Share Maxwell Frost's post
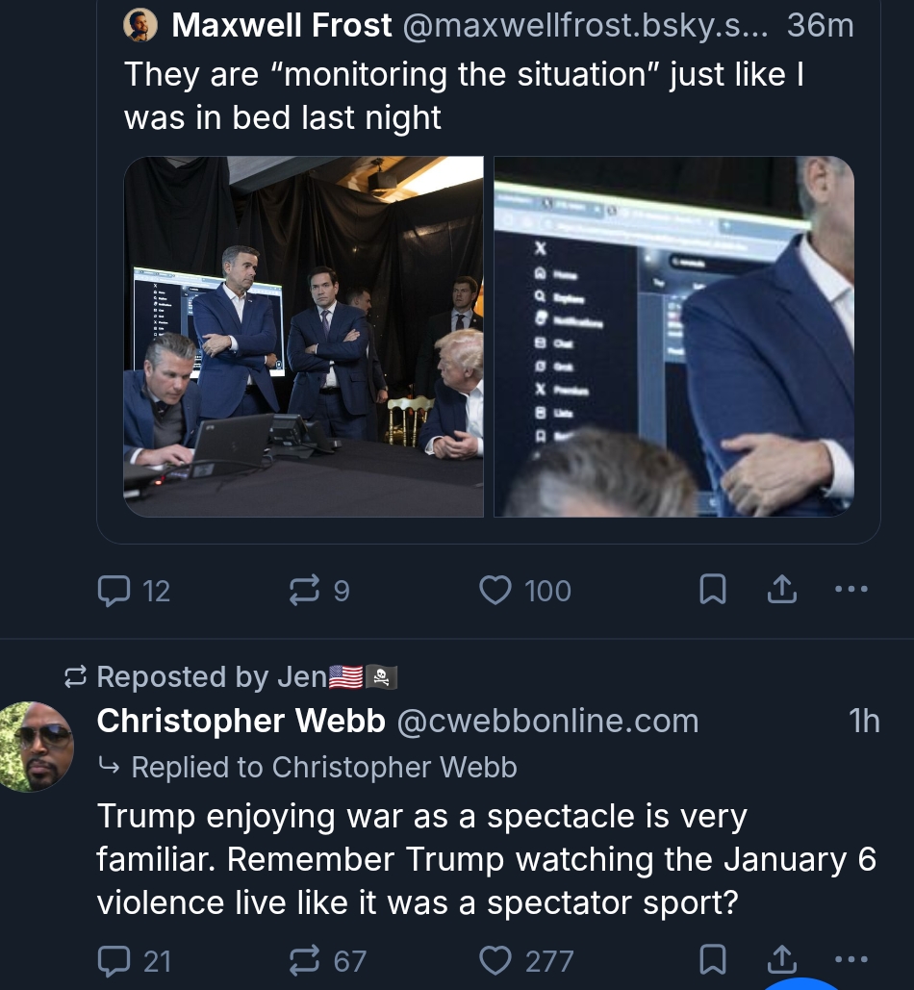The image size is (914, 990). (x=782, y=590)
